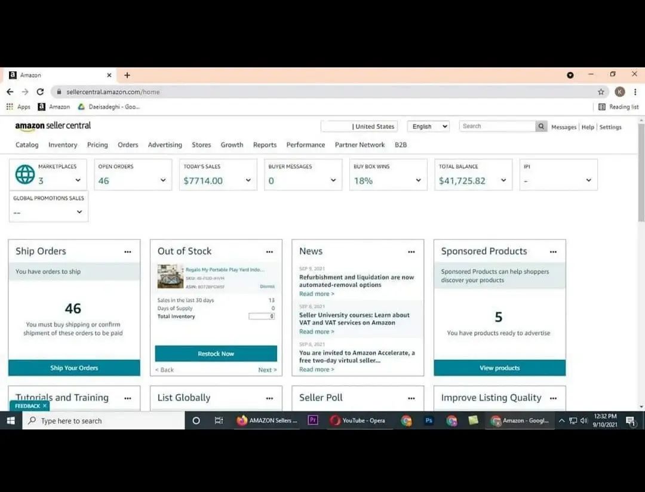Open Windows Task View

(219, 420)
